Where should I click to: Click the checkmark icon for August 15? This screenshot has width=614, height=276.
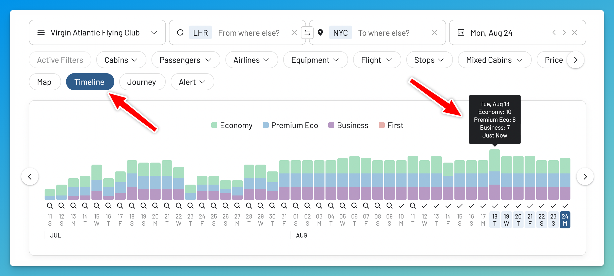coord(460,206)
